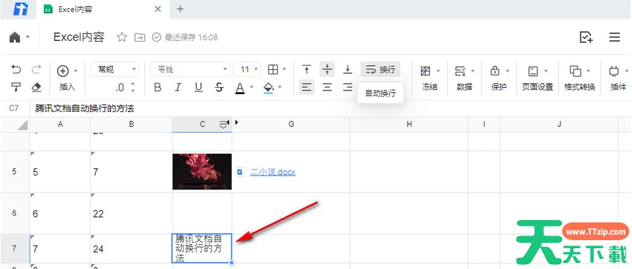
Task: Decrease decimal places with down stepper
Action: coord(133,90)
